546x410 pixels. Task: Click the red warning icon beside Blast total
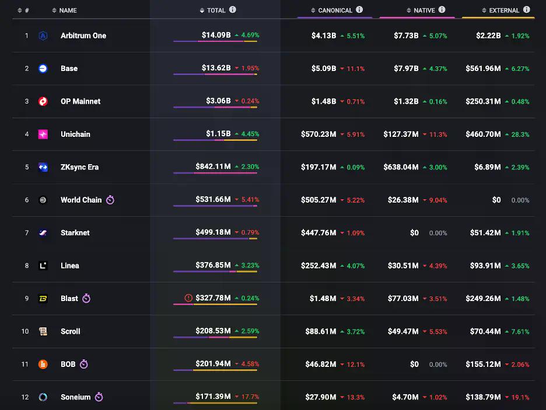188,298
